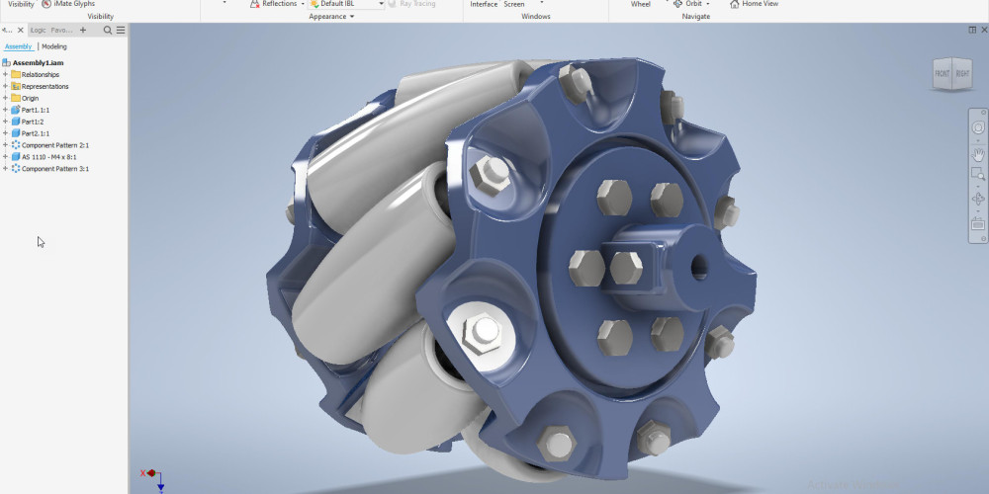This screenshot has width=989, height=494.
Task: Open the browser search icon
Action: pos(108,30)
